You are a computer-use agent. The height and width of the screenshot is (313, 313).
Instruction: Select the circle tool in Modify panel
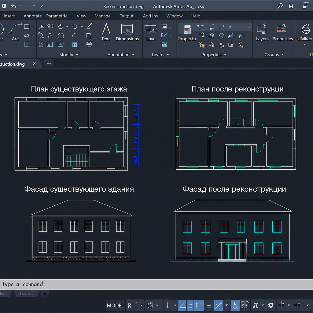[75, 27]
